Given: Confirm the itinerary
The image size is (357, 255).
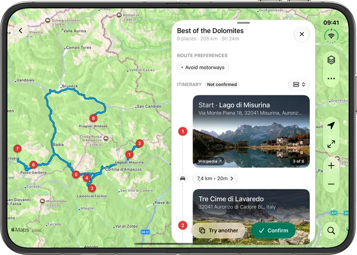Looking at the screenshot, I should pos(273,231).
